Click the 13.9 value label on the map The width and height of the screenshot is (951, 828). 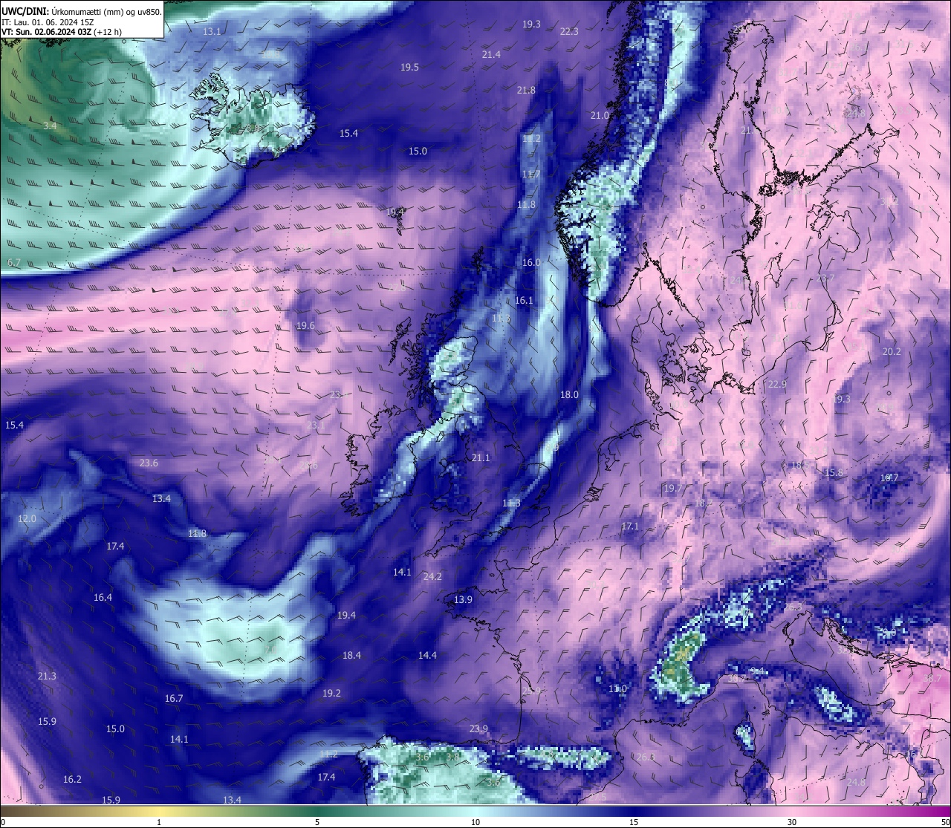(x=463, y=599)
